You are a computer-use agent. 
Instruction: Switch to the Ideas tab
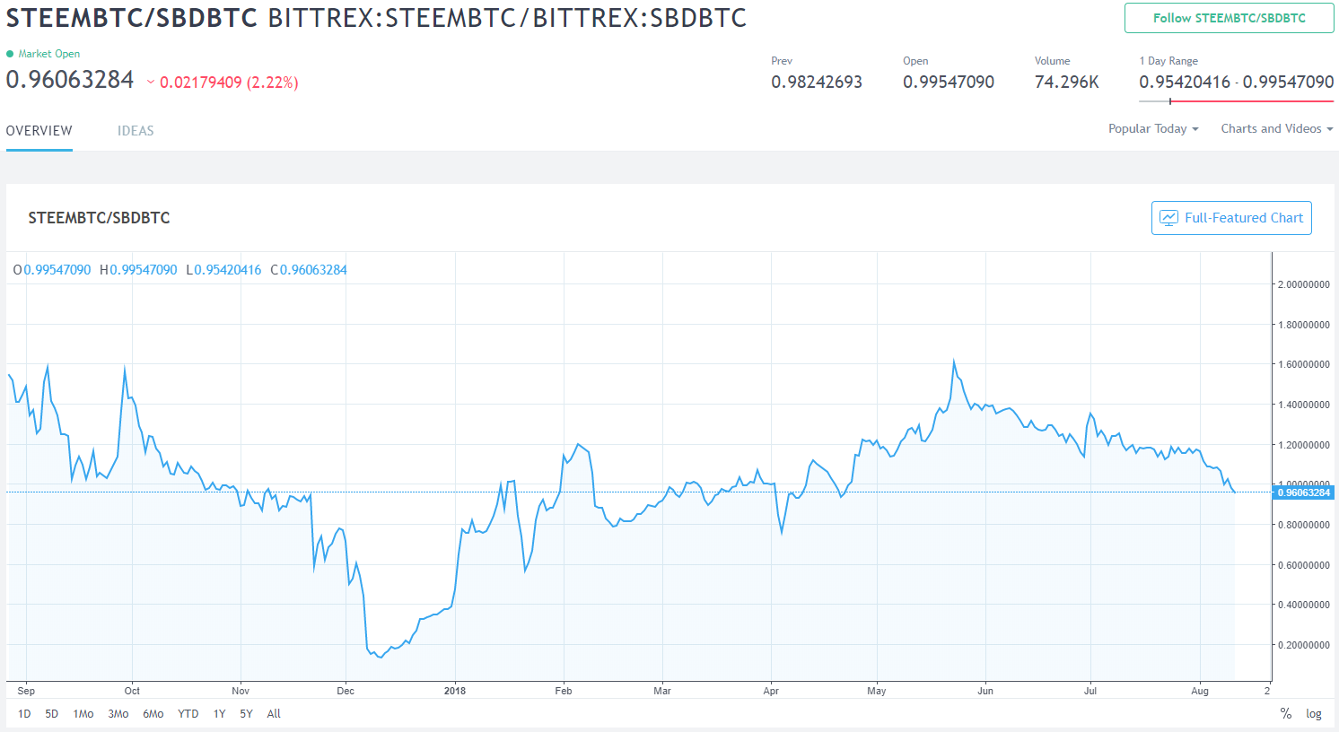136,131
